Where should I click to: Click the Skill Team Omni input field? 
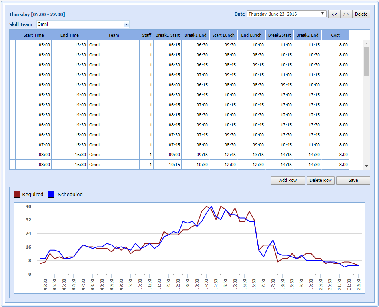coord(80,24)
